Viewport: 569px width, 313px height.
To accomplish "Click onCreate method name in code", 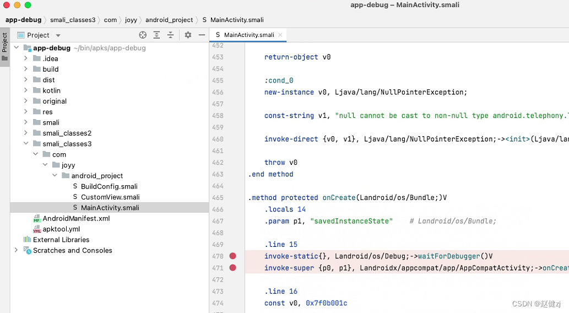I will coord(339,197).
